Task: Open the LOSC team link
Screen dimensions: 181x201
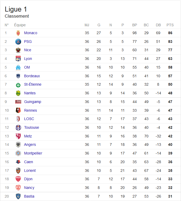Action: [x=29, y=119]
